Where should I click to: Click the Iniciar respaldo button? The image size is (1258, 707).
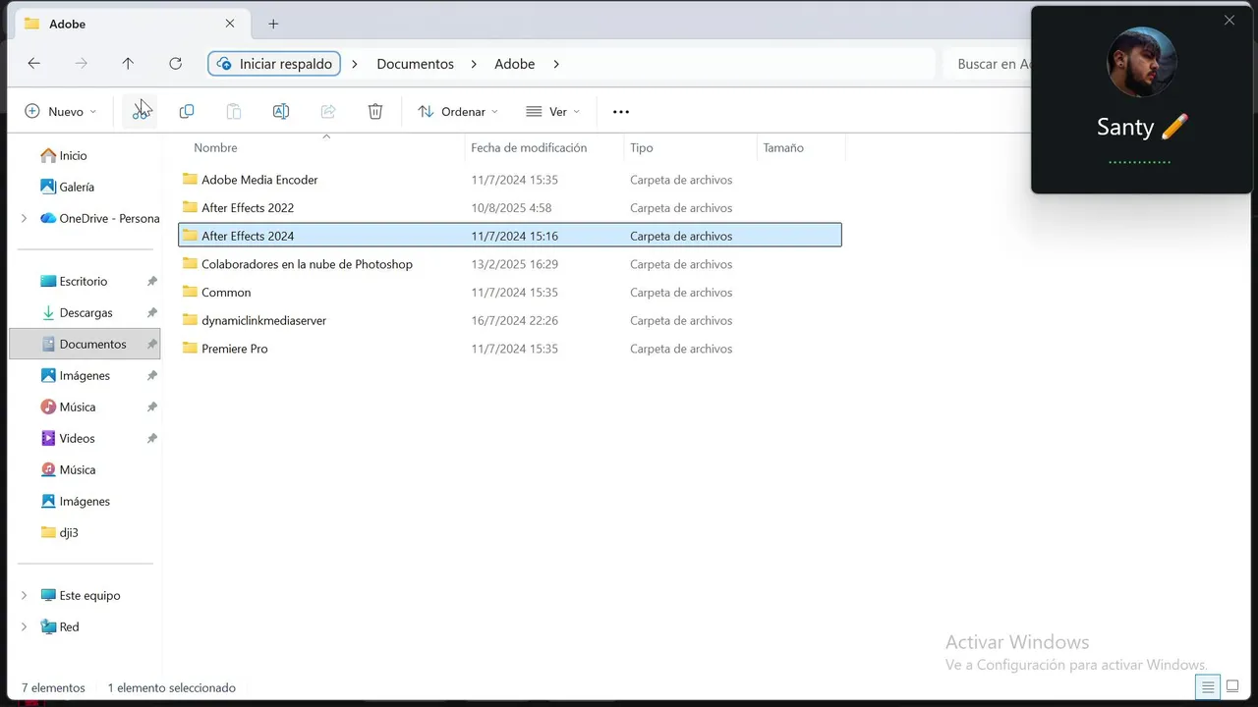(274, 64)
